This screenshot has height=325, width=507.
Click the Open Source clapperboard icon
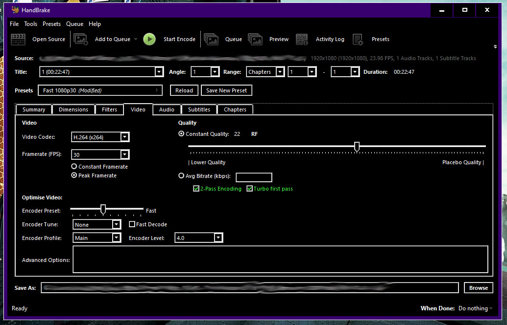pos(18,40)
